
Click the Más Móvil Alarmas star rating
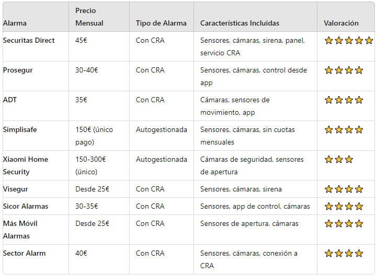click(x=344, y=224)
